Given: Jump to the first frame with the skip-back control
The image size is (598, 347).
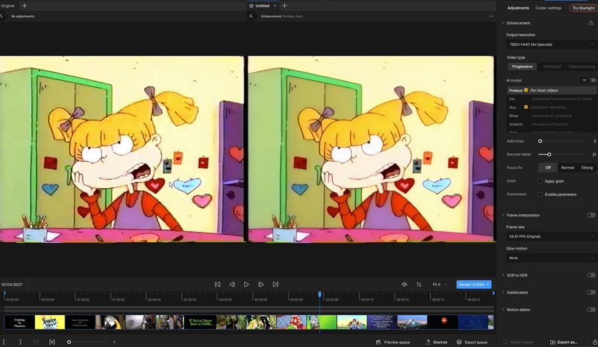Looking at the screenshot, I should pos(217,285).
